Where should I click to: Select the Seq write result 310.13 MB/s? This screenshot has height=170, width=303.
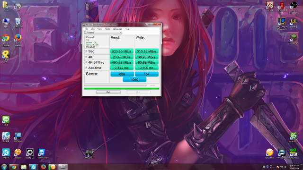(146, 51)
